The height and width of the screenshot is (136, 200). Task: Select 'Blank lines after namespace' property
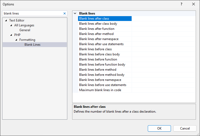pyautogui.click(x=105, y=39)
